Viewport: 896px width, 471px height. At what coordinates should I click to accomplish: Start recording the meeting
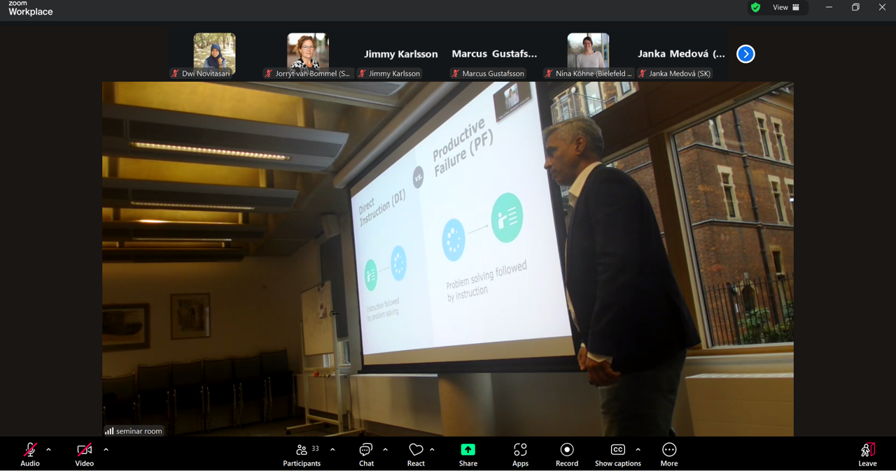567,454
